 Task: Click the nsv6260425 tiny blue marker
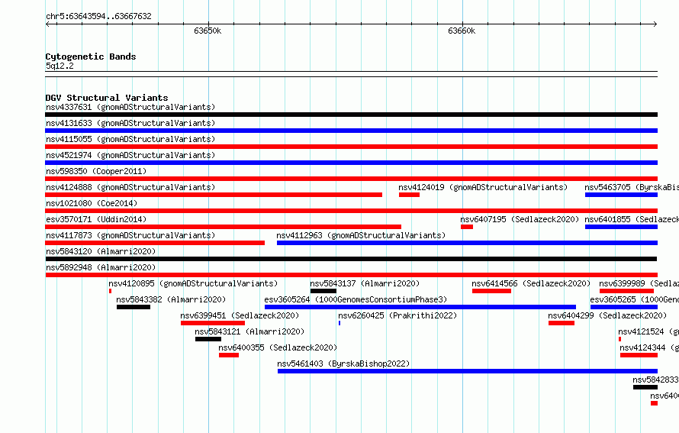[x=339, y=323]
